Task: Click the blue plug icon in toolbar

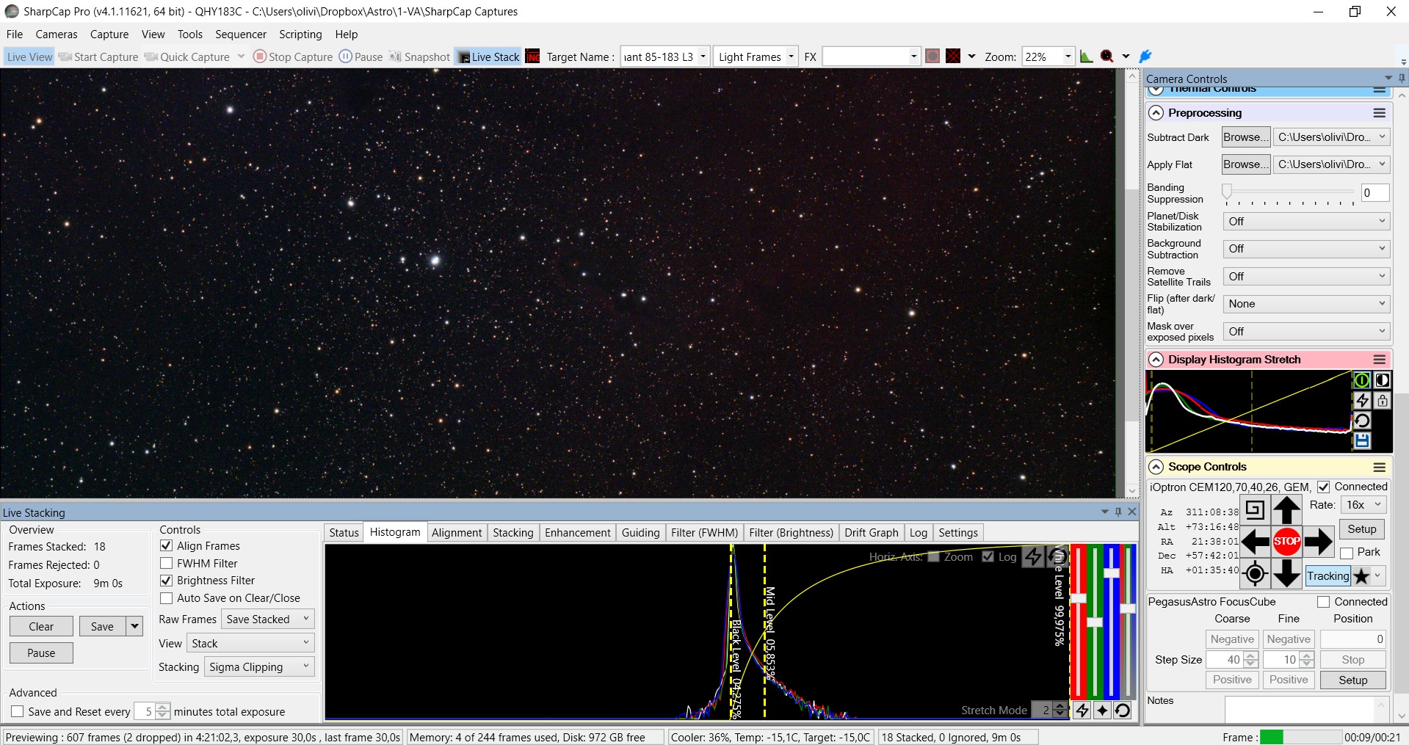Action: [1145, 57]
